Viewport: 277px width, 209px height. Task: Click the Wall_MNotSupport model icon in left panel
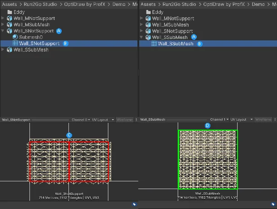[10, 19]
